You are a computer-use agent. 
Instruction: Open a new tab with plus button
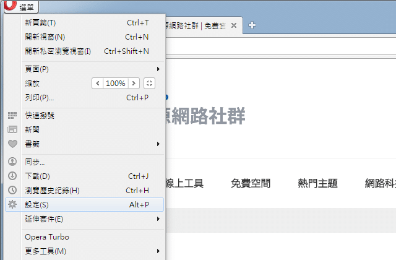coord(252,25)
